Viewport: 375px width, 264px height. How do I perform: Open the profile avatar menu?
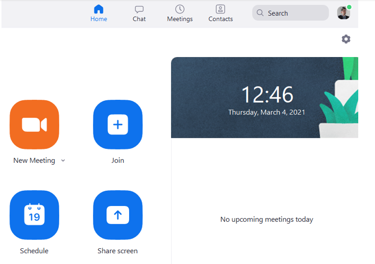click(x=343, y=13)
